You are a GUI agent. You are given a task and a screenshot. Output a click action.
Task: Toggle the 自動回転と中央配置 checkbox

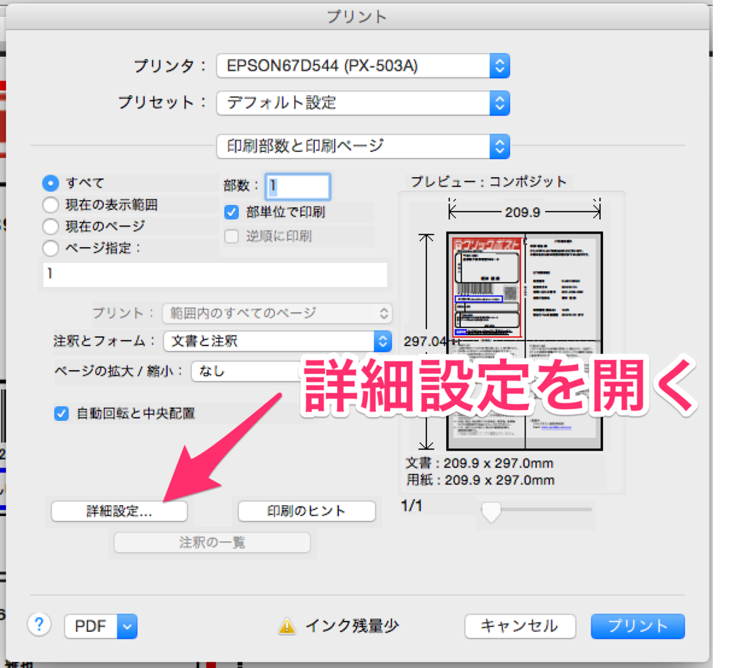[x=62, y=413]
